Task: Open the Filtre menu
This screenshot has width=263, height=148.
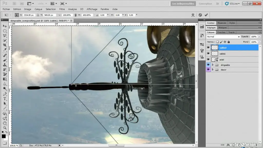Action: coord(62,9)
